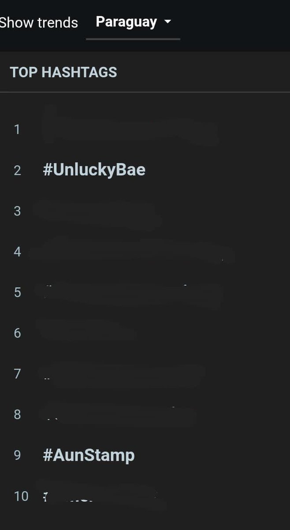290x530 pixels.
Task: Open the #UnluckyBae hashtag
Action: pyautogui.click(x=94, y=170)
